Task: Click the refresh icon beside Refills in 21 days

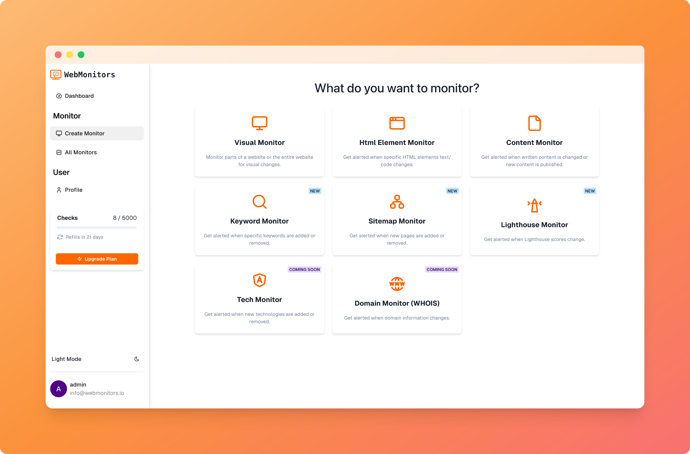Action: (60, 237)
